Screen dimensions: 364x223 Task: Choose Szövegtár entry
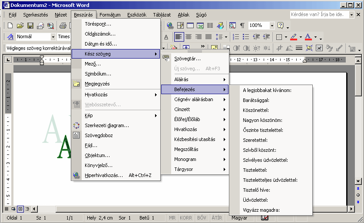point(195,59)
